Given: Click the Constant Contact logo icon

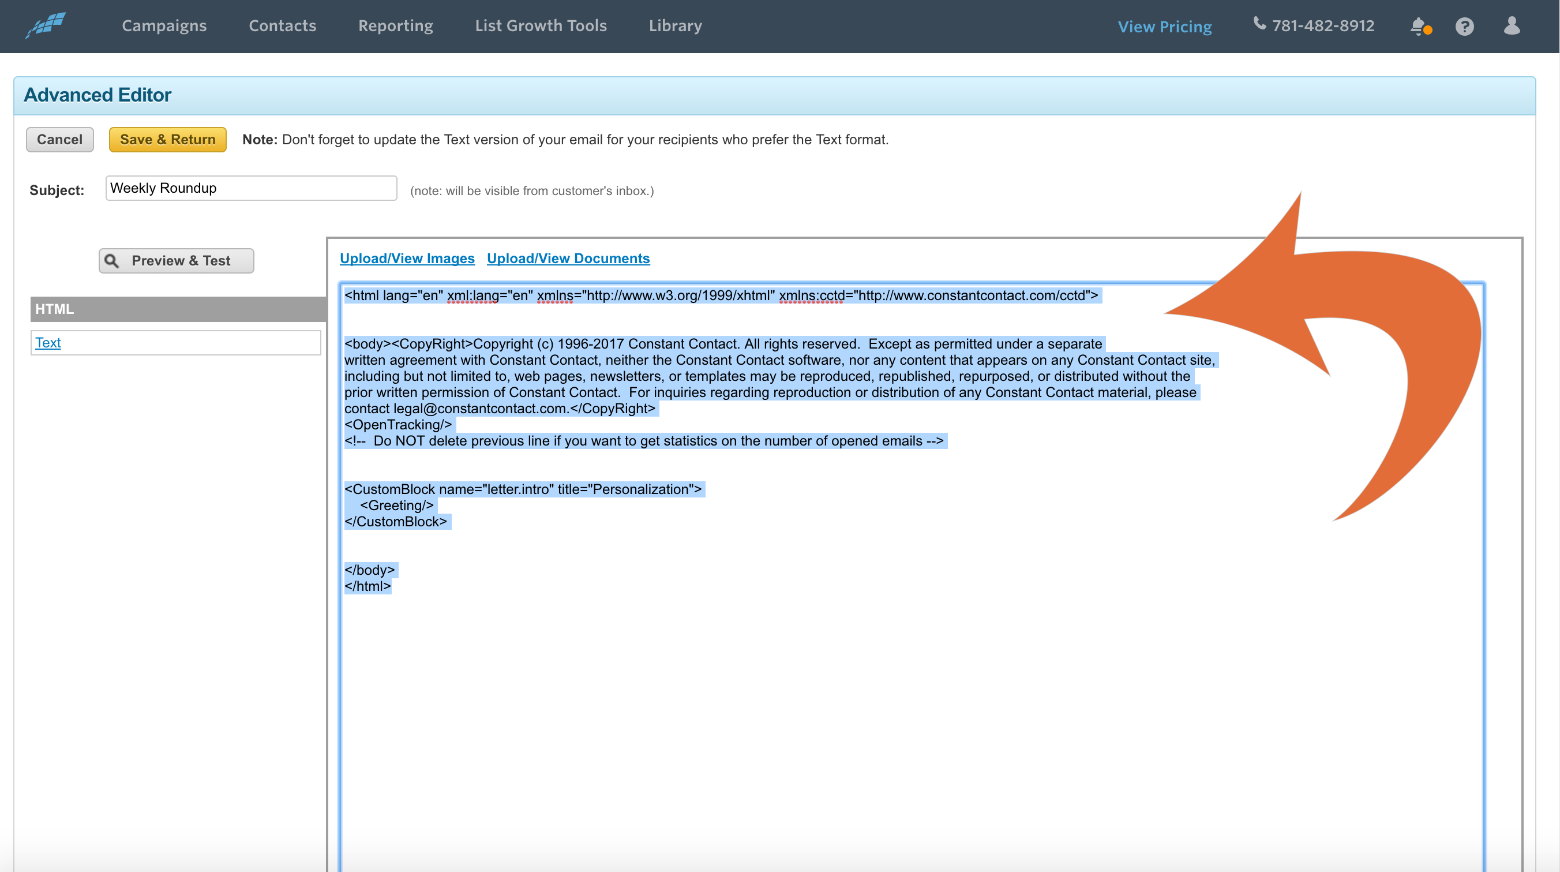Looking at the screenshot, I should click(x=46, y=25).
